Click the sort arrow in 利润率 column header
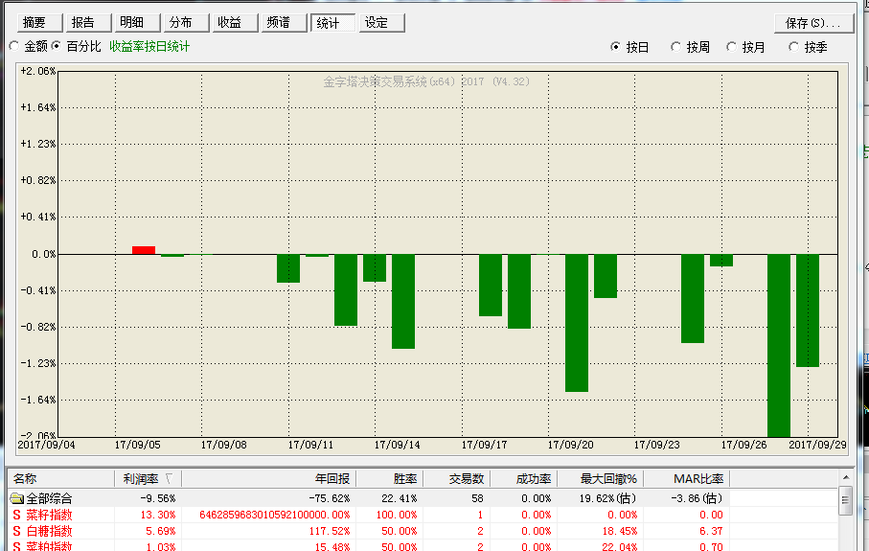Viewport: 869px width, 551px height. [x=170, y=478]
